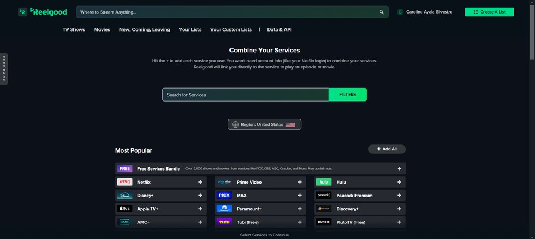This screenshot has height=239, width=535.
Task: Click the Select Services to Continue text
Action: click(264, 235)
